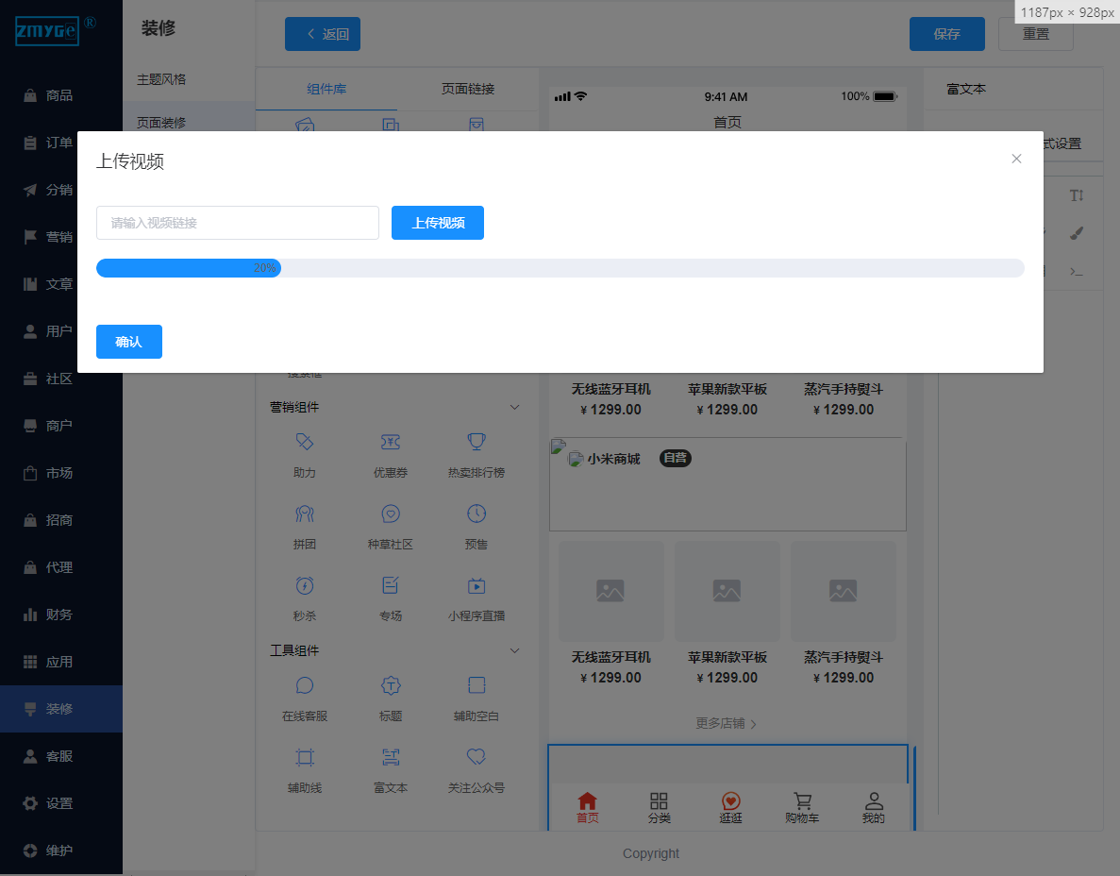Open 设置 in the sidebar
The height and width of the screenshot is (876, 1120).
pyautogui.click(x=60, y=803)
